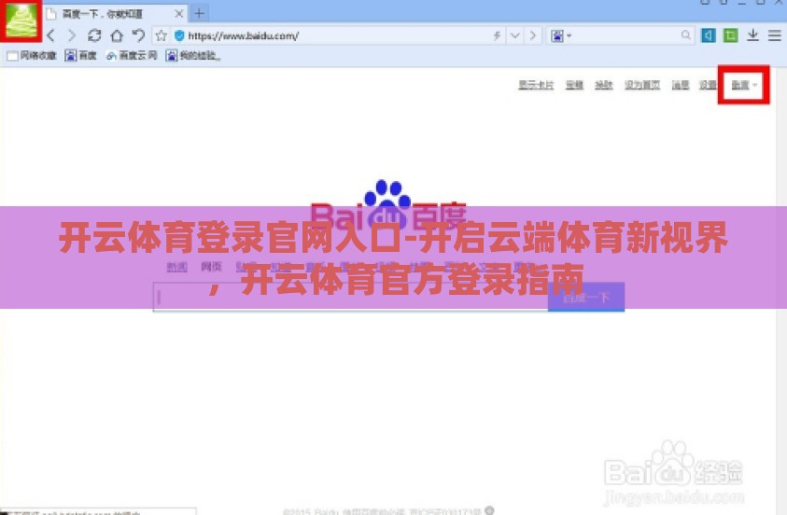
Task: Click the 显示卡片 link
Action: [536, 85]
